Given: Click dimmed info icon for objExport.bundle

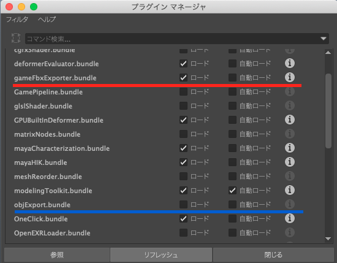Looking at the screenshot, I should (x=290, y=204).
